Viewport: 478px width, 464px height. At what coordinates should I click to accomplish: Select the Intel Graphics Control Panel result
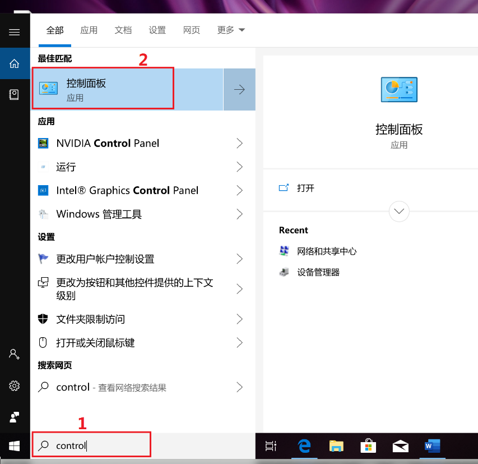click(127, 191)
